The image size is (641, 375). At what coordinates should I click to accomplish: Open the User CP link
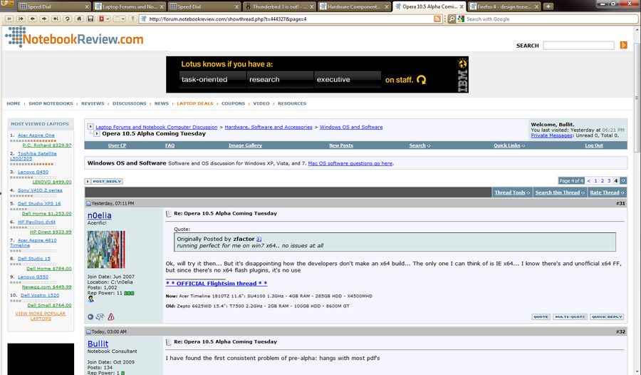[x=117, y=145]
